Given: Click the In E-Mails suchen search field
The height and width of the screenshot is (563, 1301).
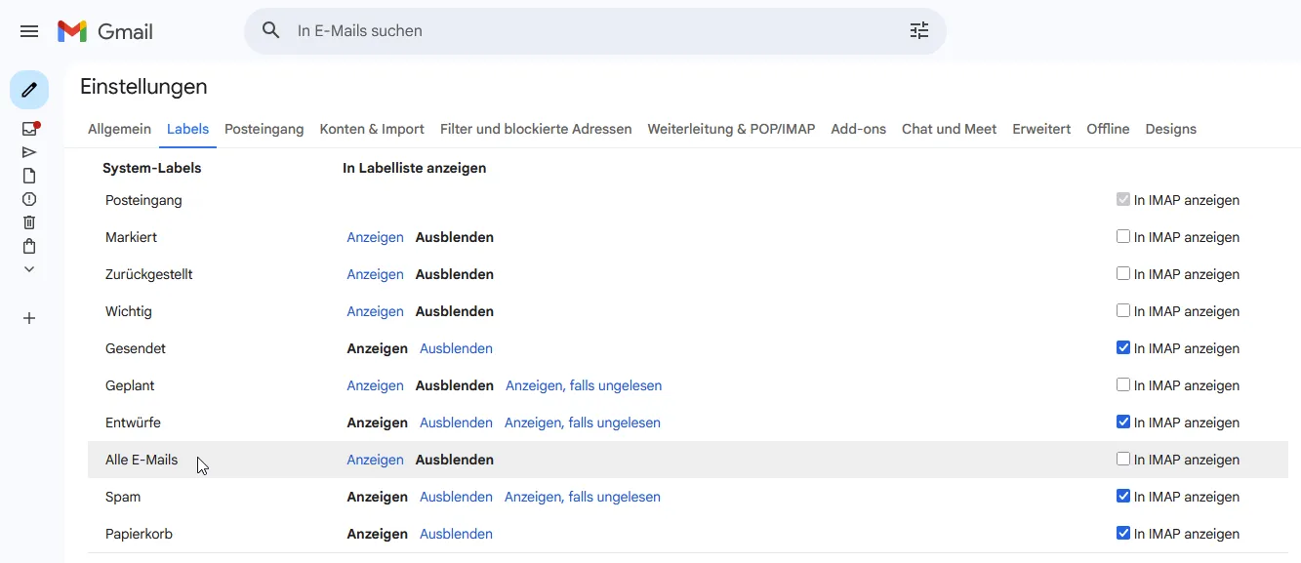Looking at the screenshot, I should click(586, 31).
